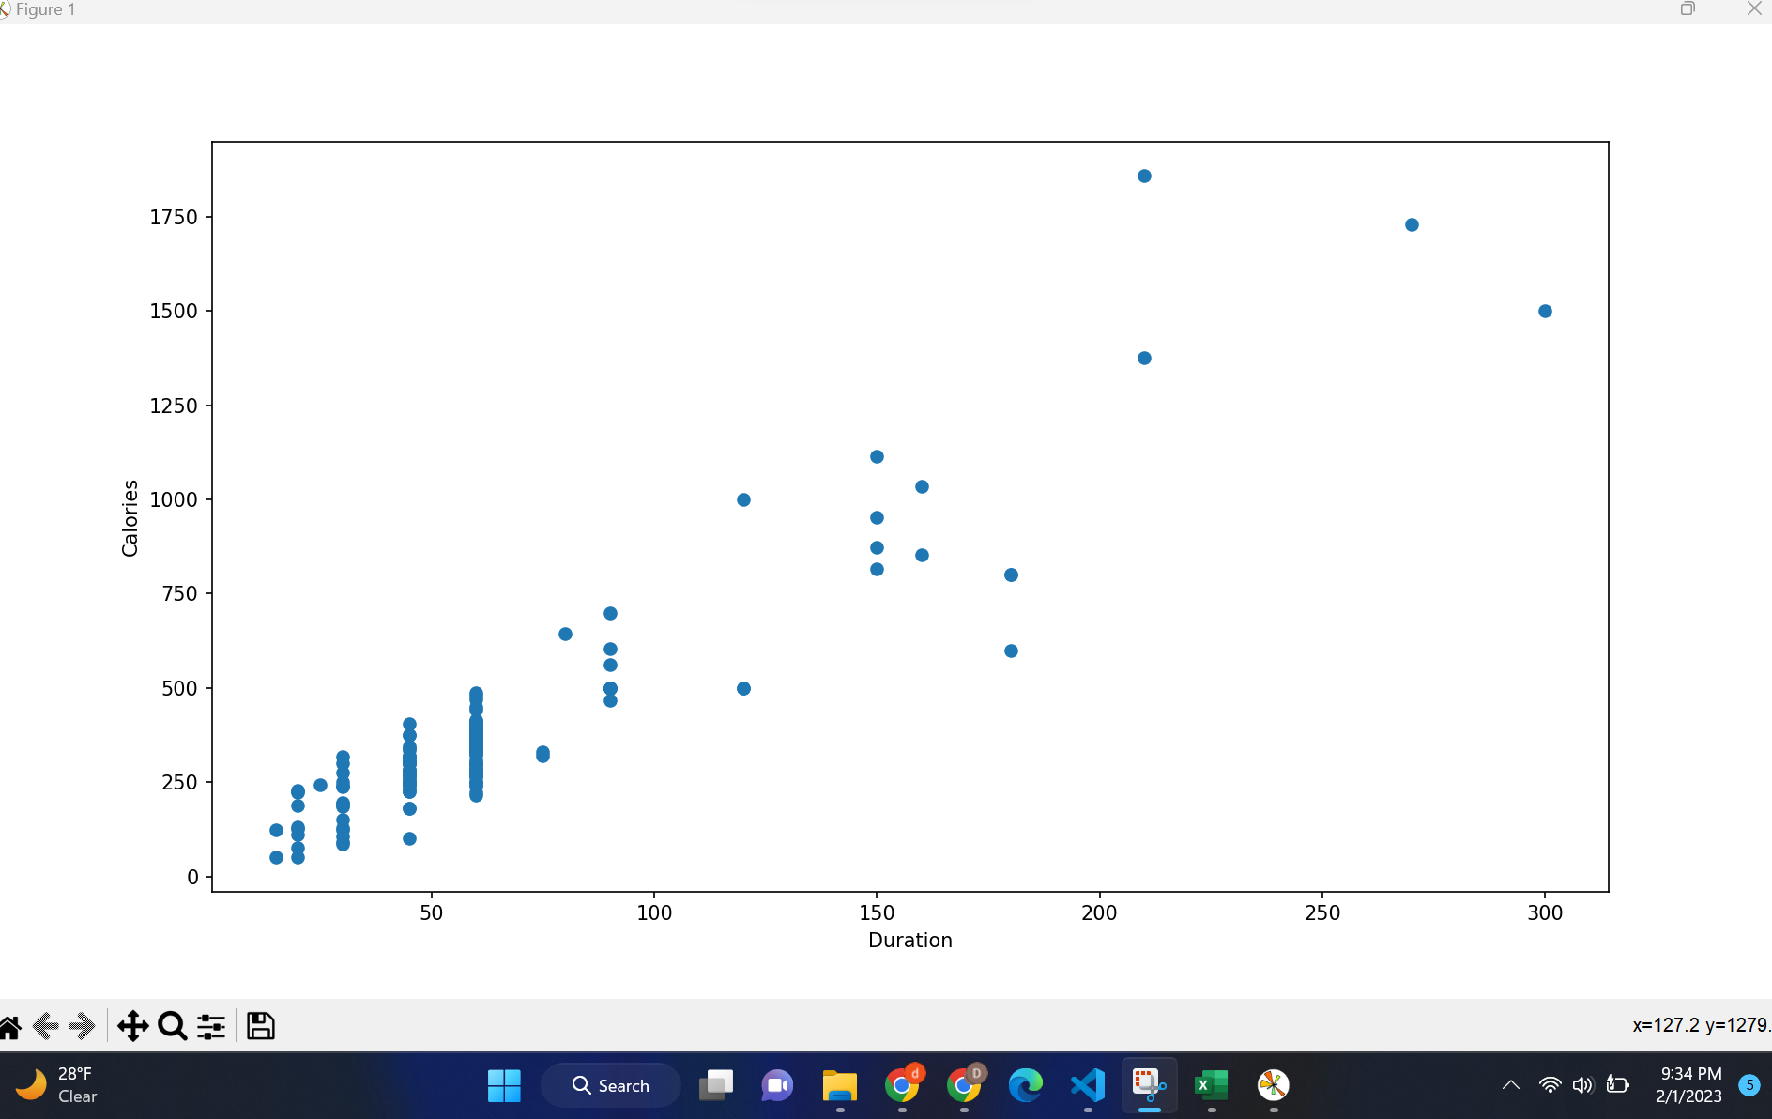This screenshot has height=1119, width=1772.
Task: Open battery power settings from the tray
Action: tap(1618, 1085)
